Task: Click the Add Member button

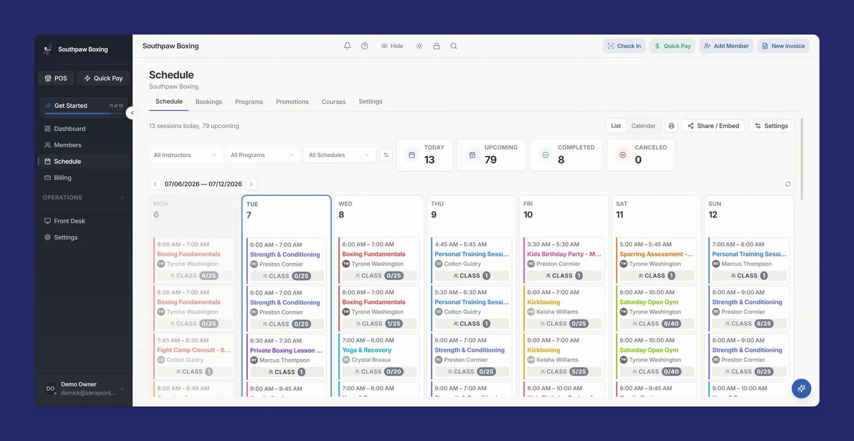Action: tap(726, 46)
